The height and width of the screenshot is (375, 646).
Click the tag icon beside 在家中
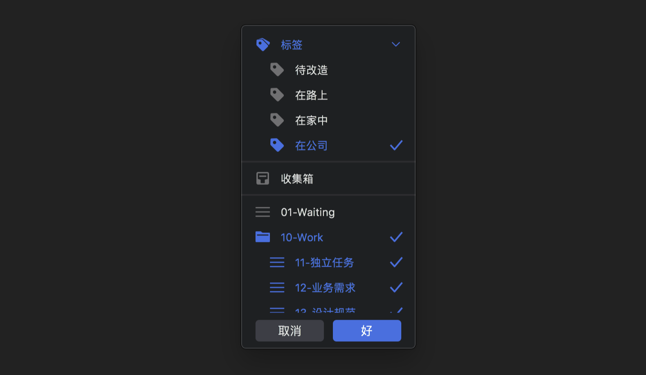click(277, 120)
